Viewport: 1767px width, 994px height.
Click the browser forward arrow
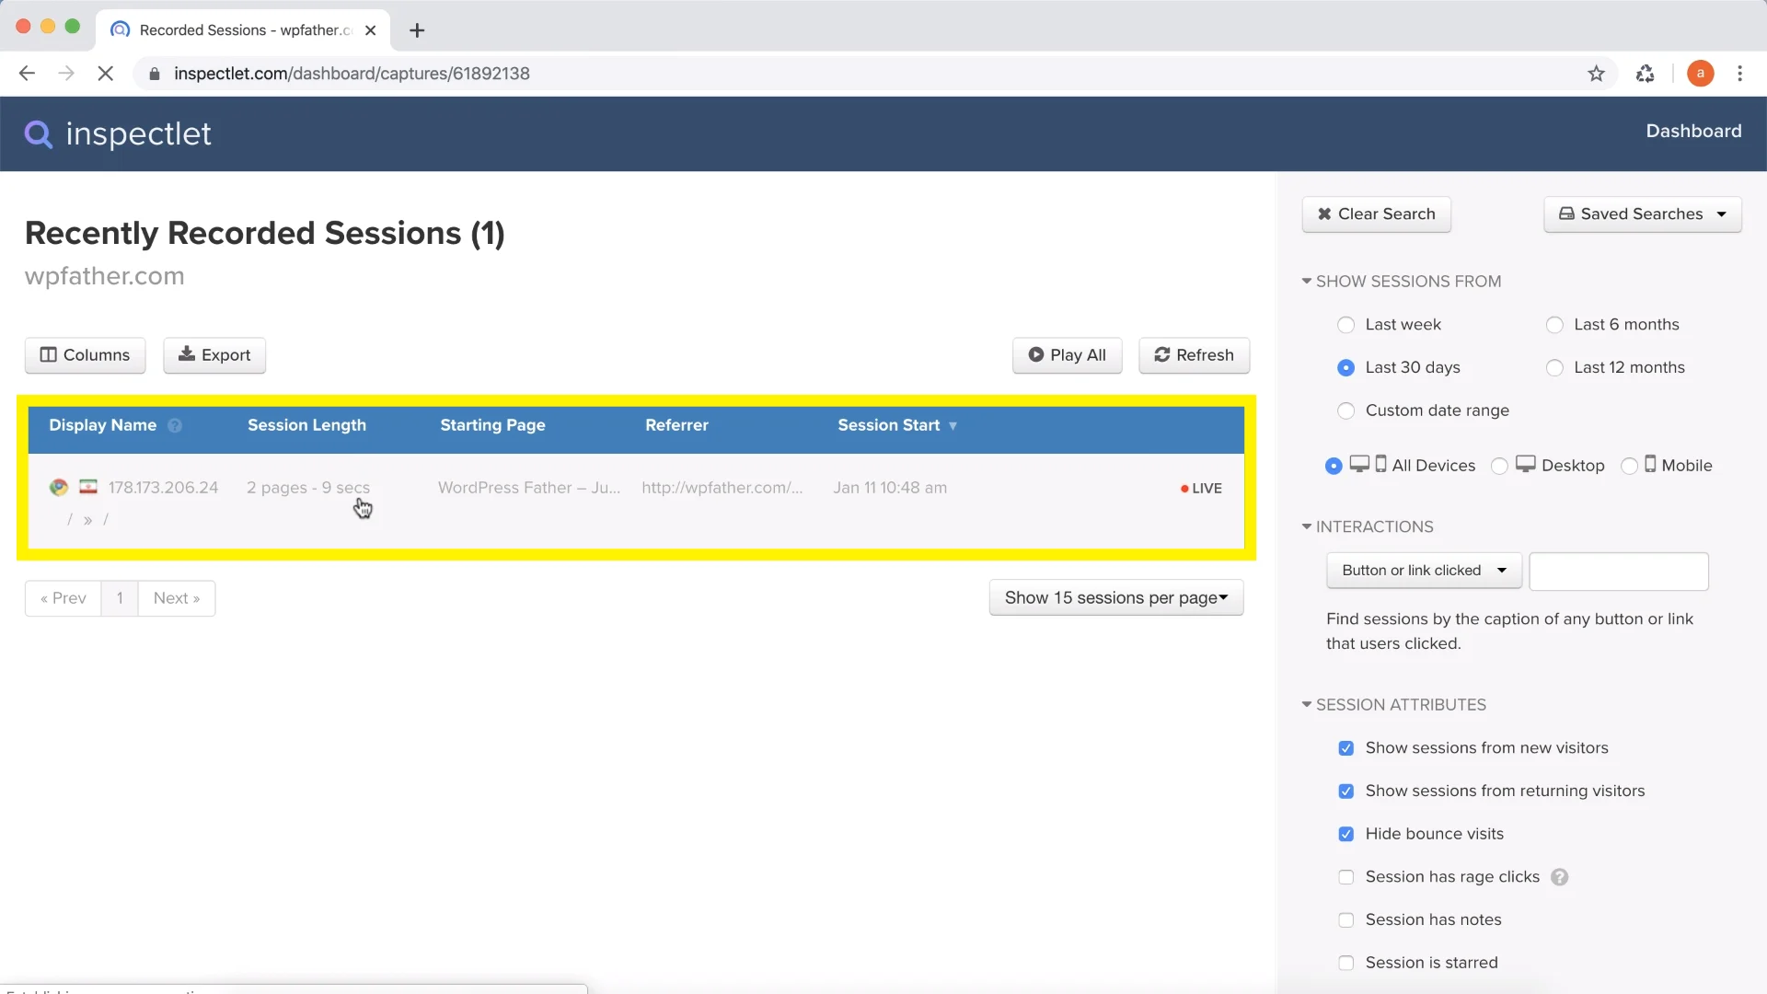click(x=65, y=74)
